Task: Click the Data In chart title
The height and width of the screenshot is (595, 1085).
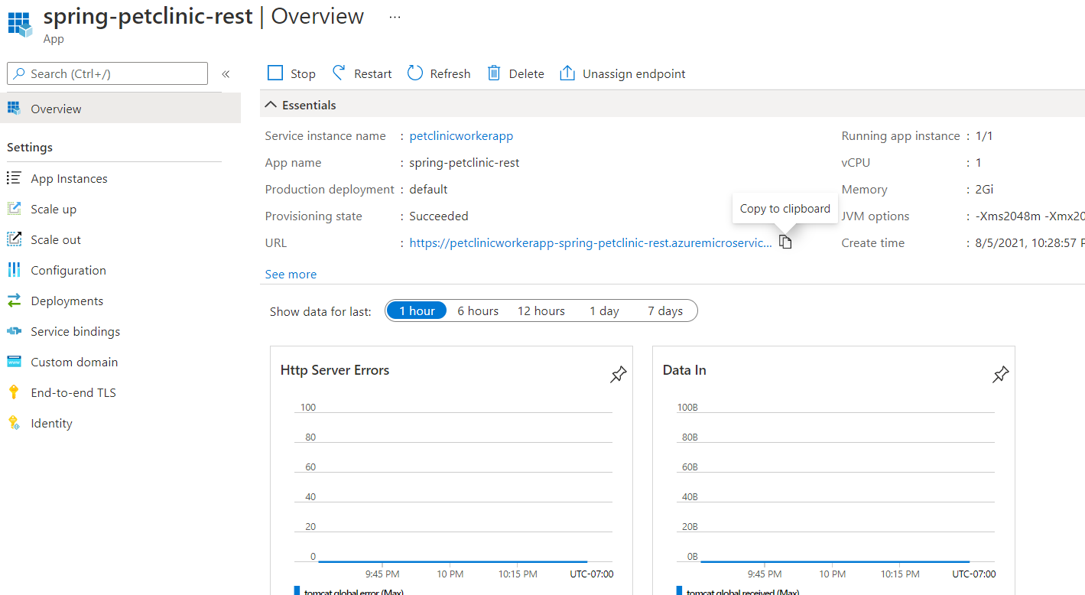Action: pyautogui.click(x=684, y=370)
